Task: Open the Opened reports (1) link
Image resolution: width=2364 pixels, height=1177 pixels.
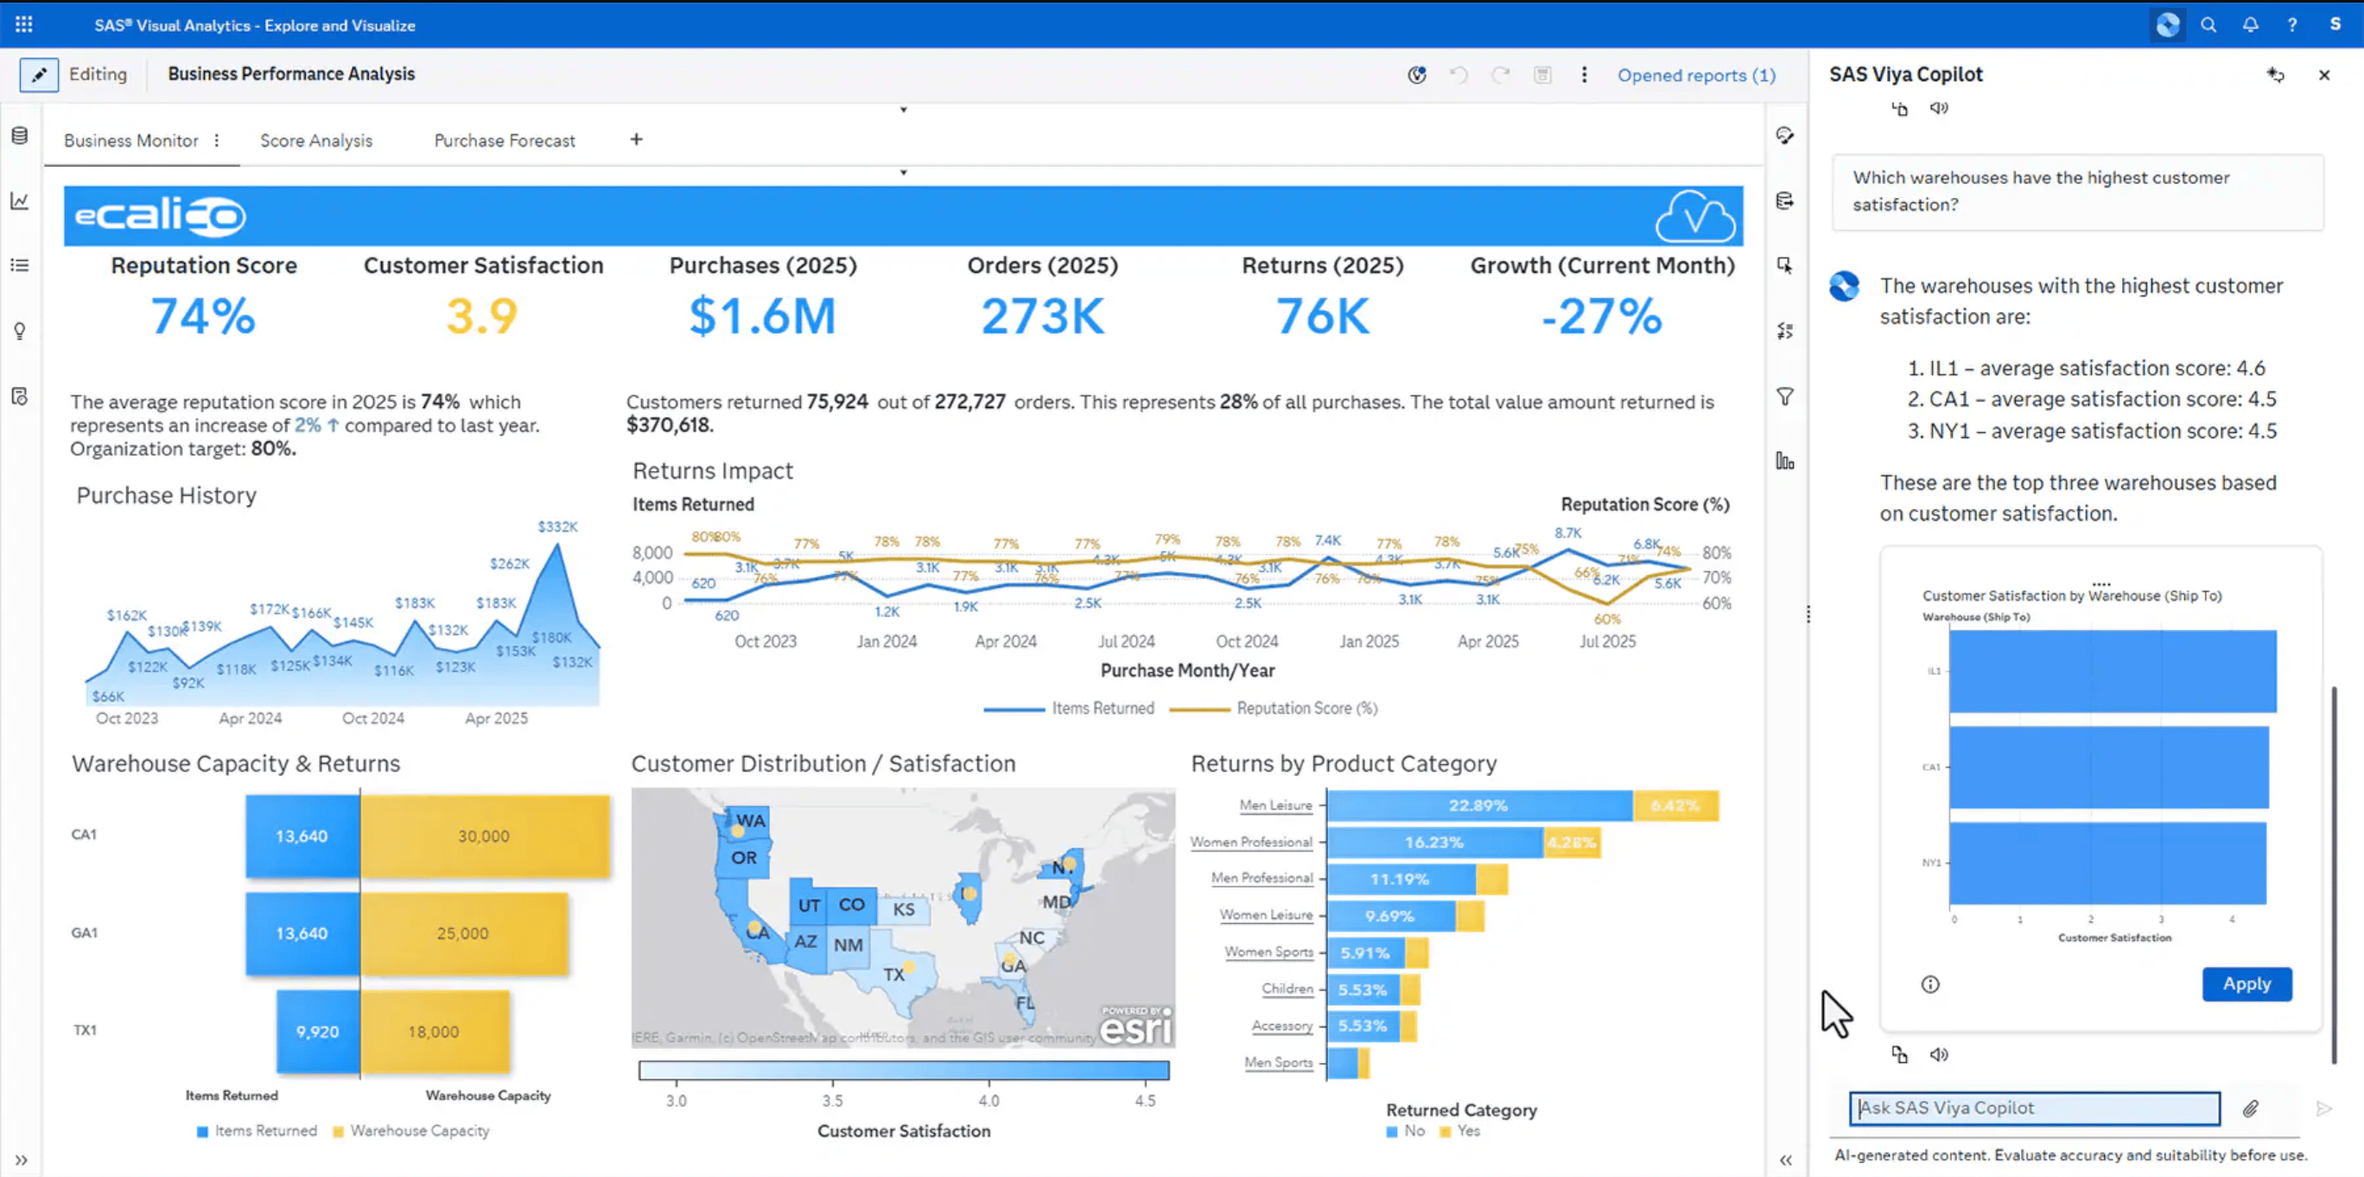Action: point(1695,75)
